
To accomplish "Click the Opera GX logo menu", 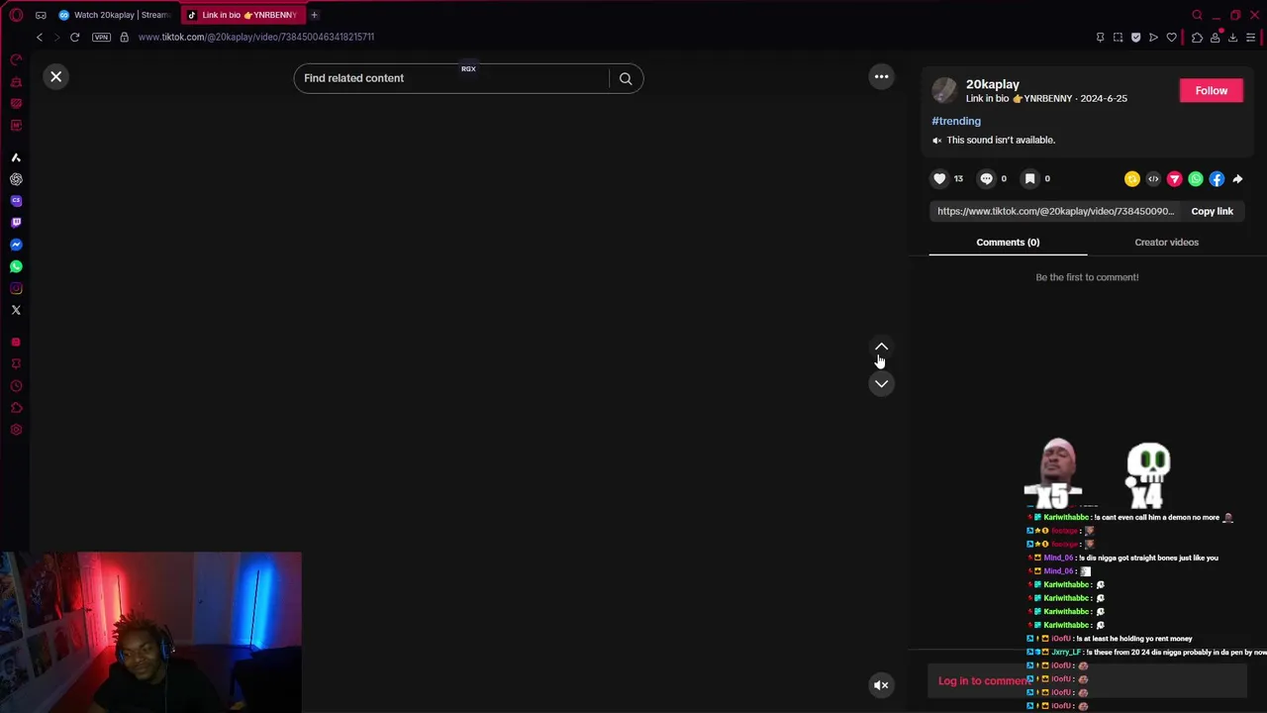I will 16,15.
